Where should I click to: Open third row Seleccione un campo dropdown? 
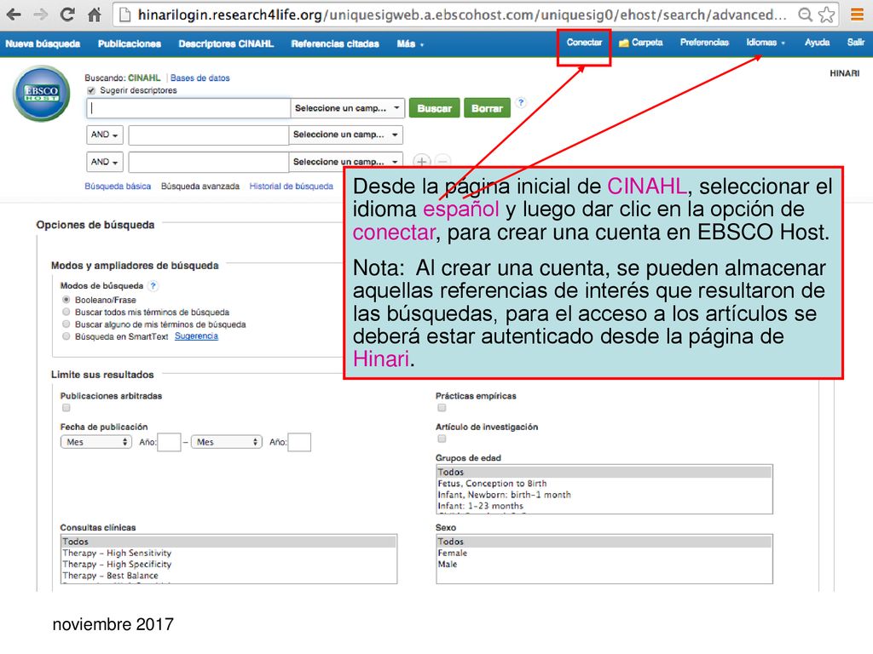(x=345, y=162)
